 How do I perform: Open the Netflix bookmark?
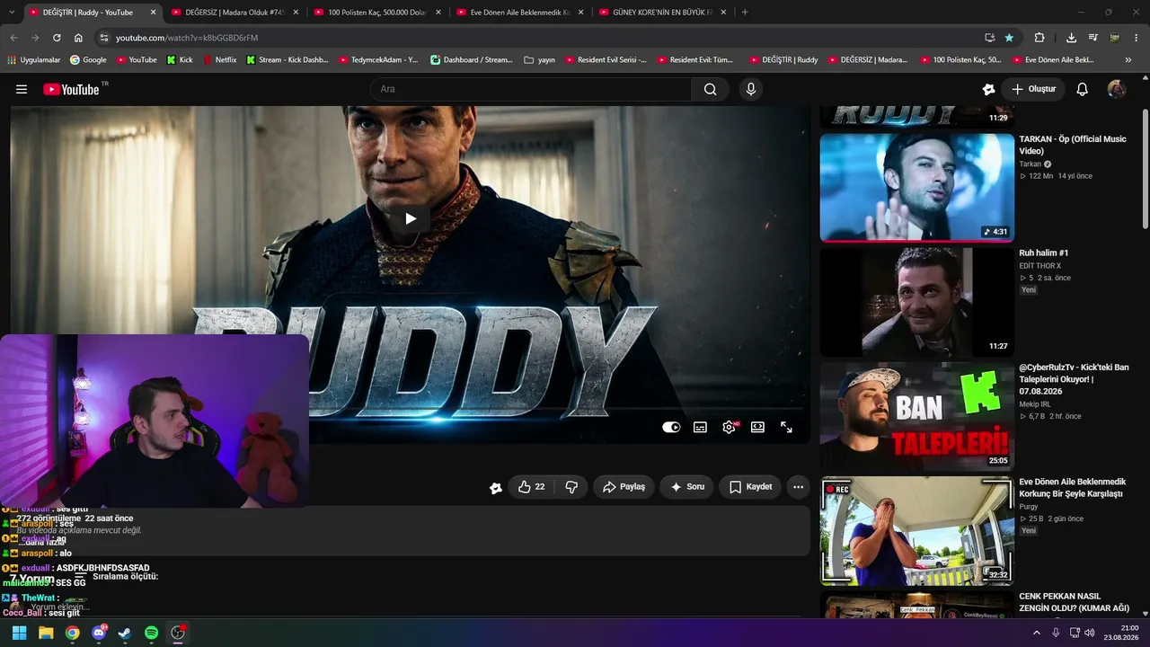(x=220, y=59)
